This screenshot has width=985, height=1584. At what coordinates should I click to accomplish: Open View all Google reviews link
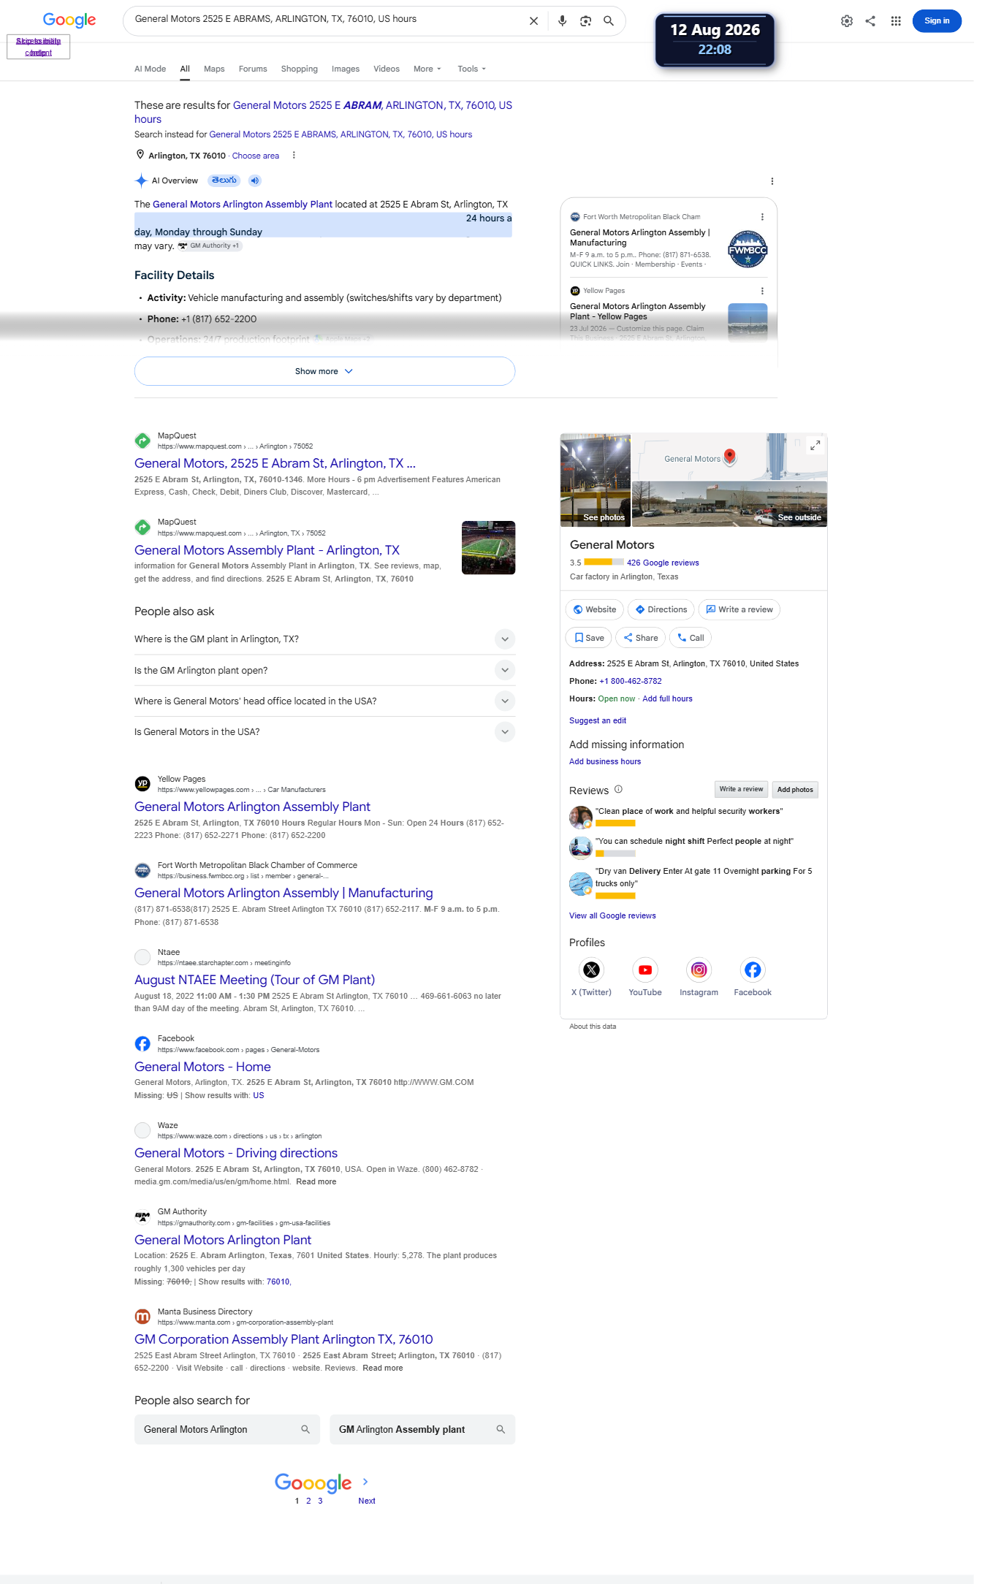pos(612,915)
